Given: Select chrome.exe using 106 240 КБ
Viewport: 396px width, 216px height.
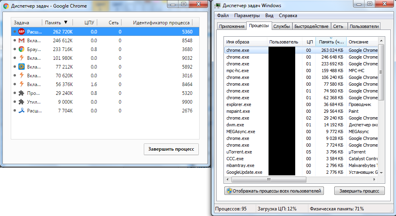Looking at the screenshot, I should coord(301,77).
